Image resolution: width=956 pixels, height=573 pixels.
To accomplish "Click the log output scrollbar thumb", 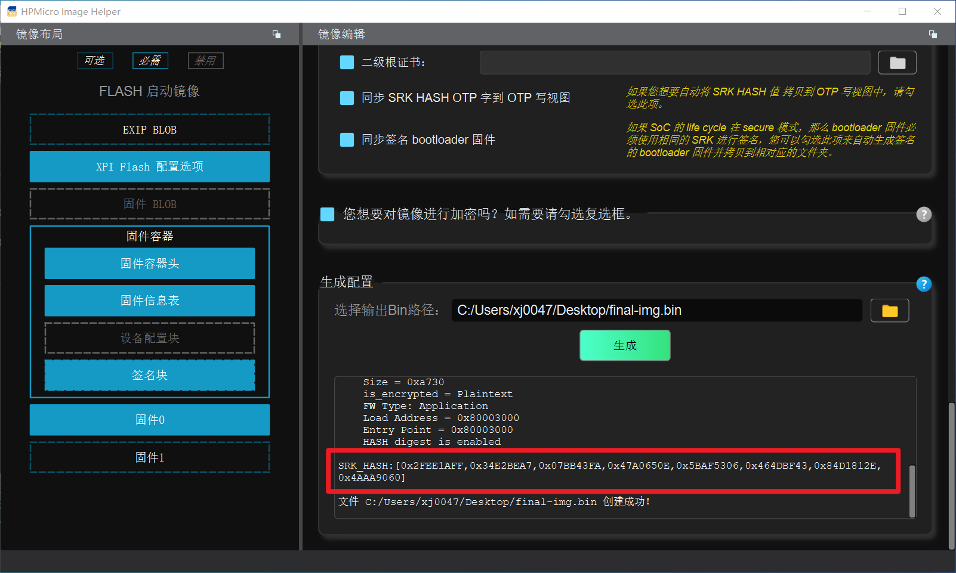I will point(912,491).
